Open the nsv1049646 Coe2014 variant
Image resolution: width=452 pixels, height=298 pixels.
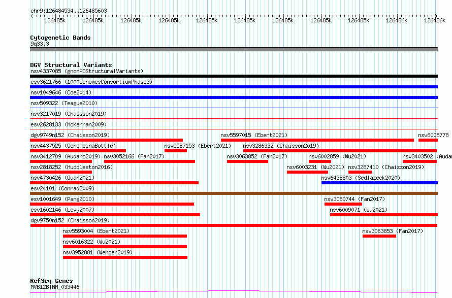pos(61,92)
